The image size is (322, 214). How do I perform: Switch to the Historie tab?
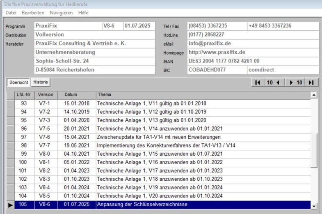pyautogui.click(x=41, y=82)
